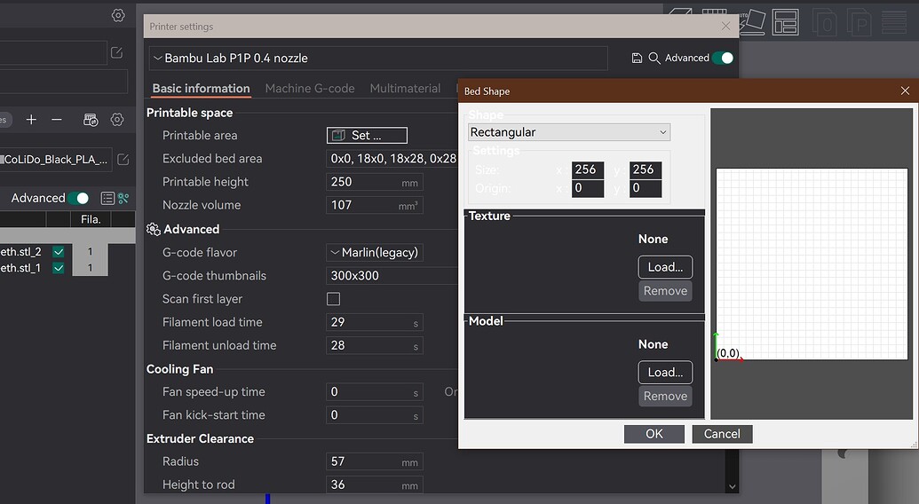Toggle Advanced switch in left process panel
Image resolution: width=919 pixels, height=504 pixels.
coord(78,199)
